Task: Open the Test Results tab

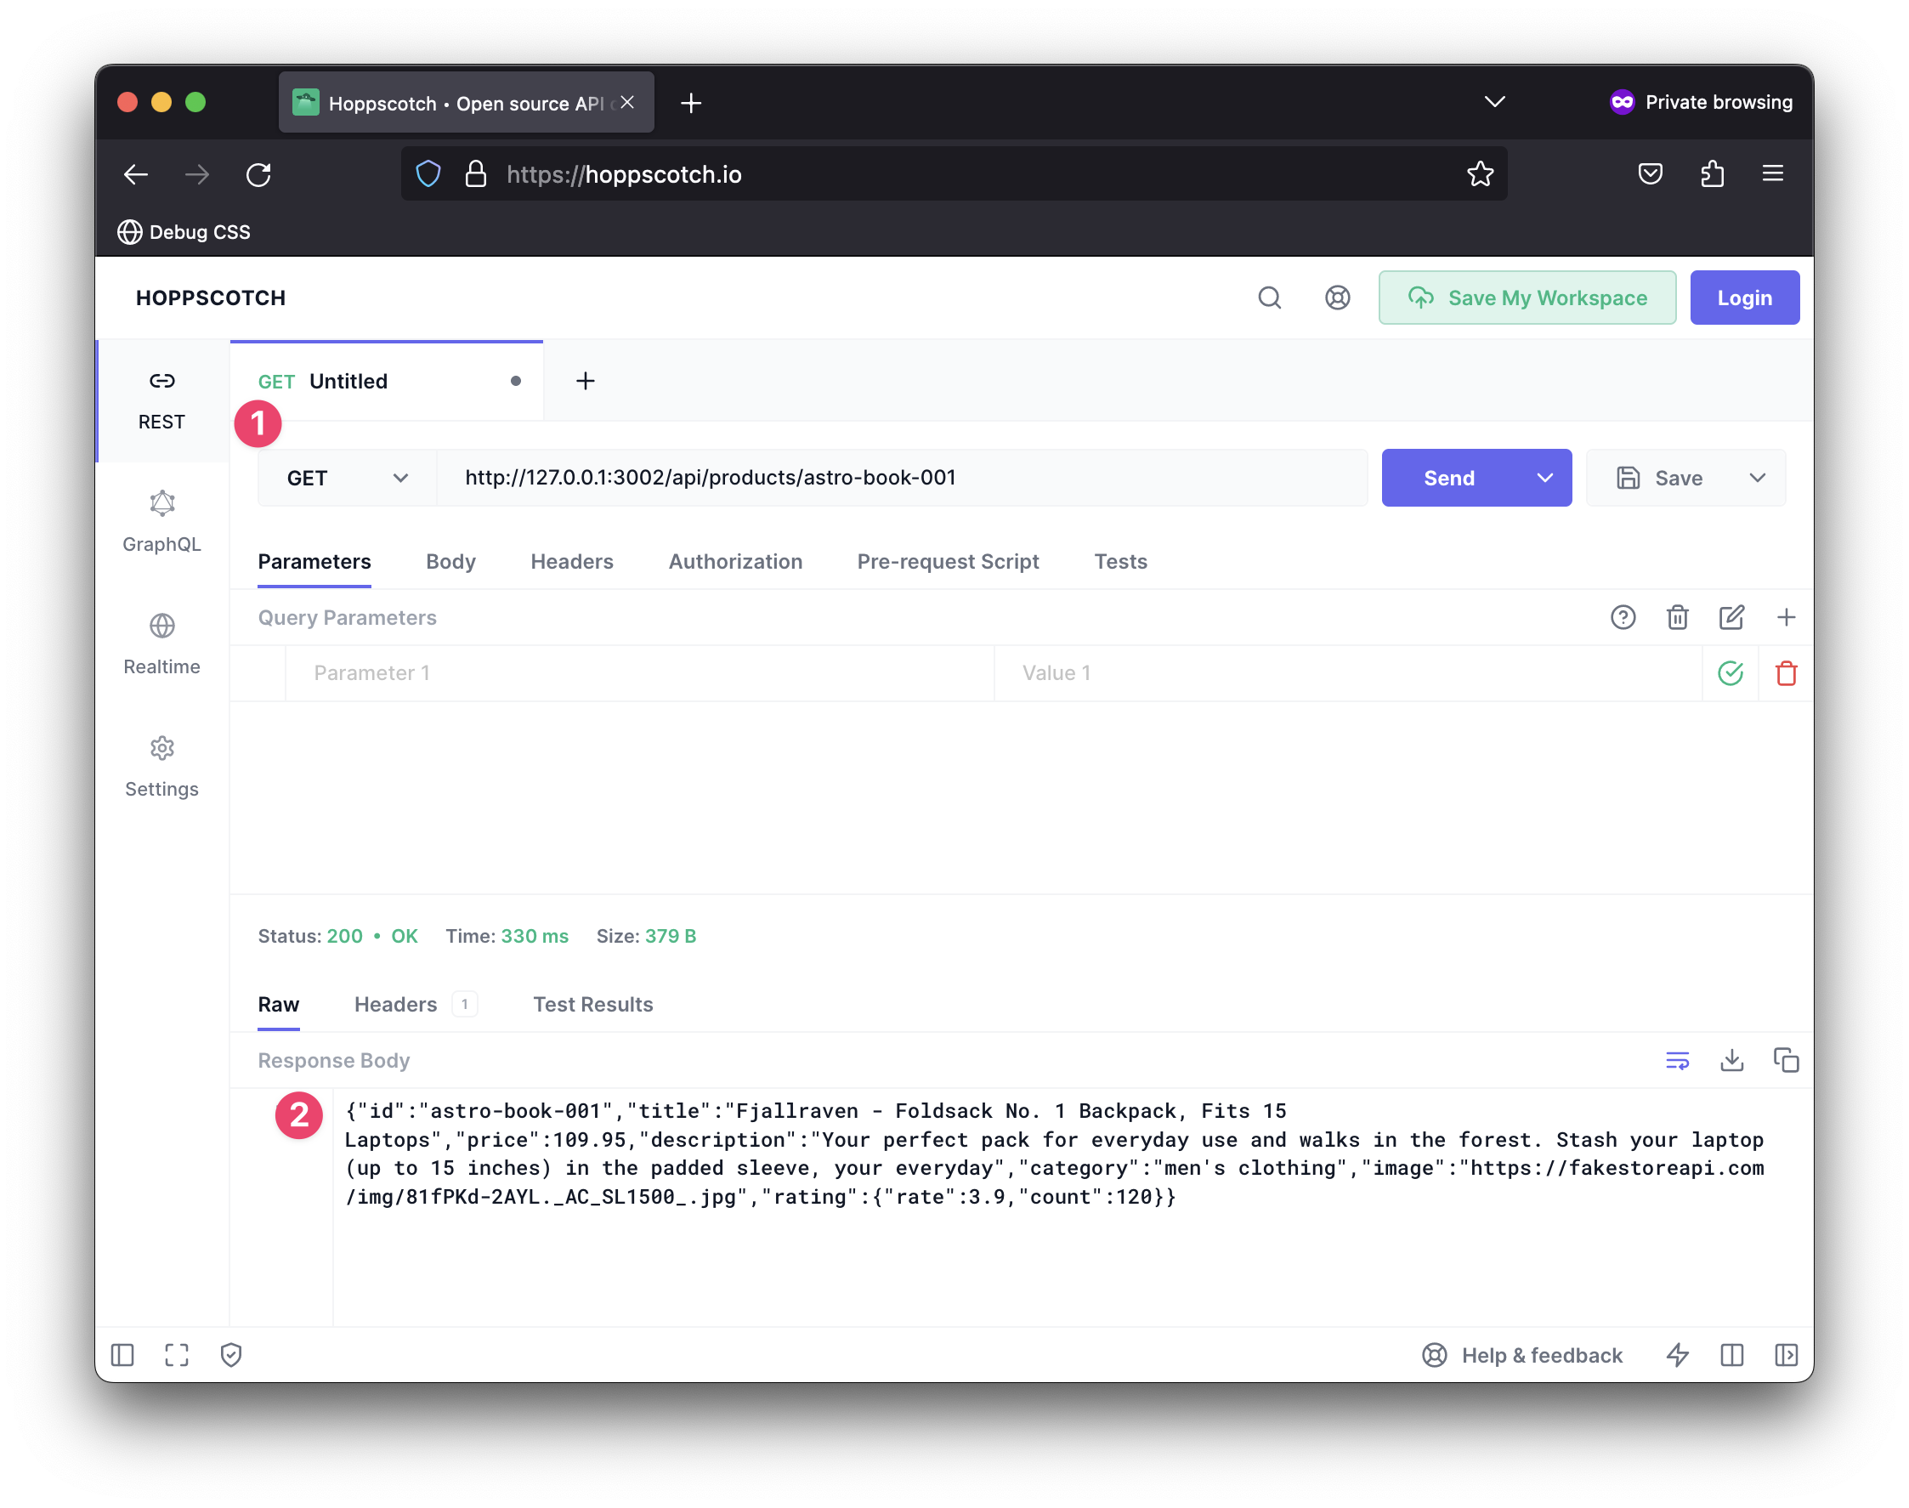Action: click(x=592, y=1004)
